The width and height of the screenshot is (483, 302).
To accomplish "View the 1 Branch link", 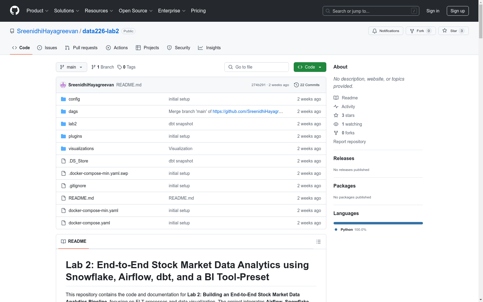I will (x=103, y=67).
